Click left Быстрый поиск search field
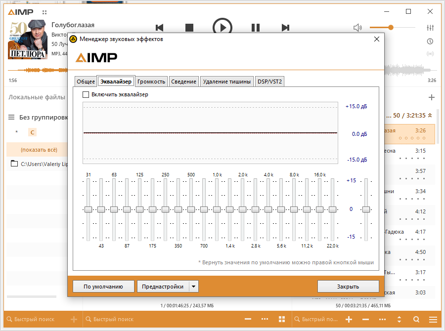Viewport: 445px width, 331px height. [34, 319]
